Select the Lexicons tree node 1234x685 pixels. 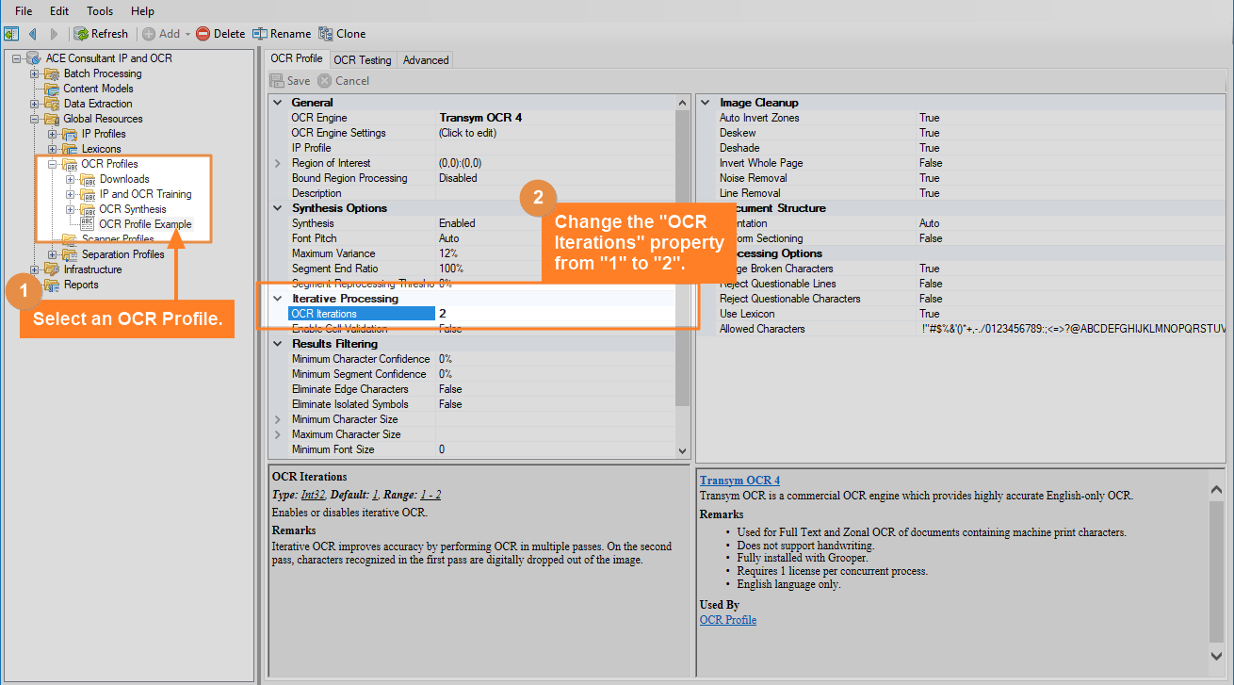pos(102,149)
